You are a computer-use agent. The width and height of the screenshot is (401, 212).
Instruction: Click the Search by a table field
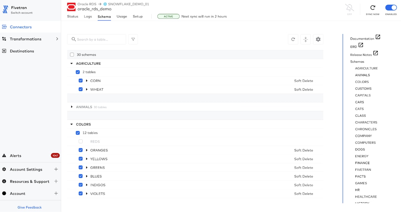[x=97, y=39]
